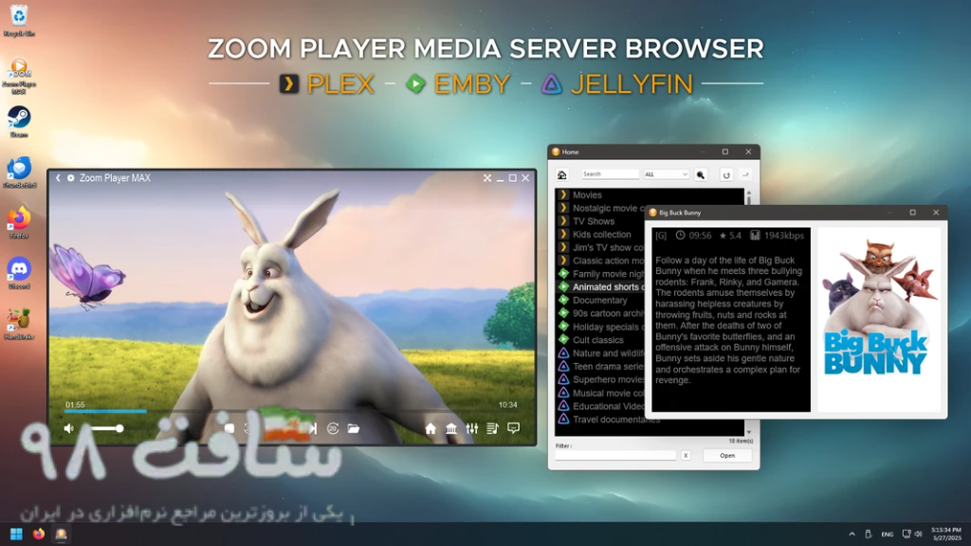Open settings gear in Zoom Player title bar
The image size is (971, 546).
(x=70, y=177)
